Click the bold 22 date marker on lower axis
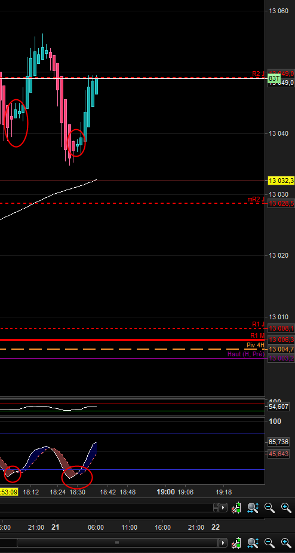 [x=216, y=527]
